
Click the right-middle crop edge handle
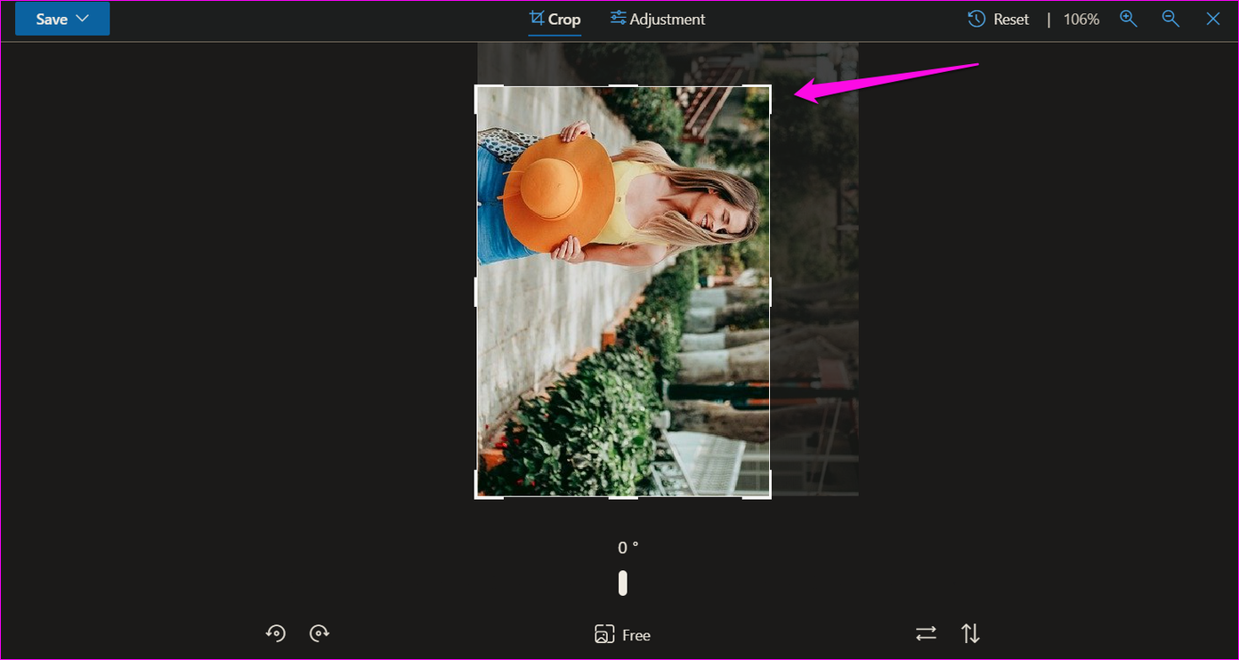coord(770,292)
